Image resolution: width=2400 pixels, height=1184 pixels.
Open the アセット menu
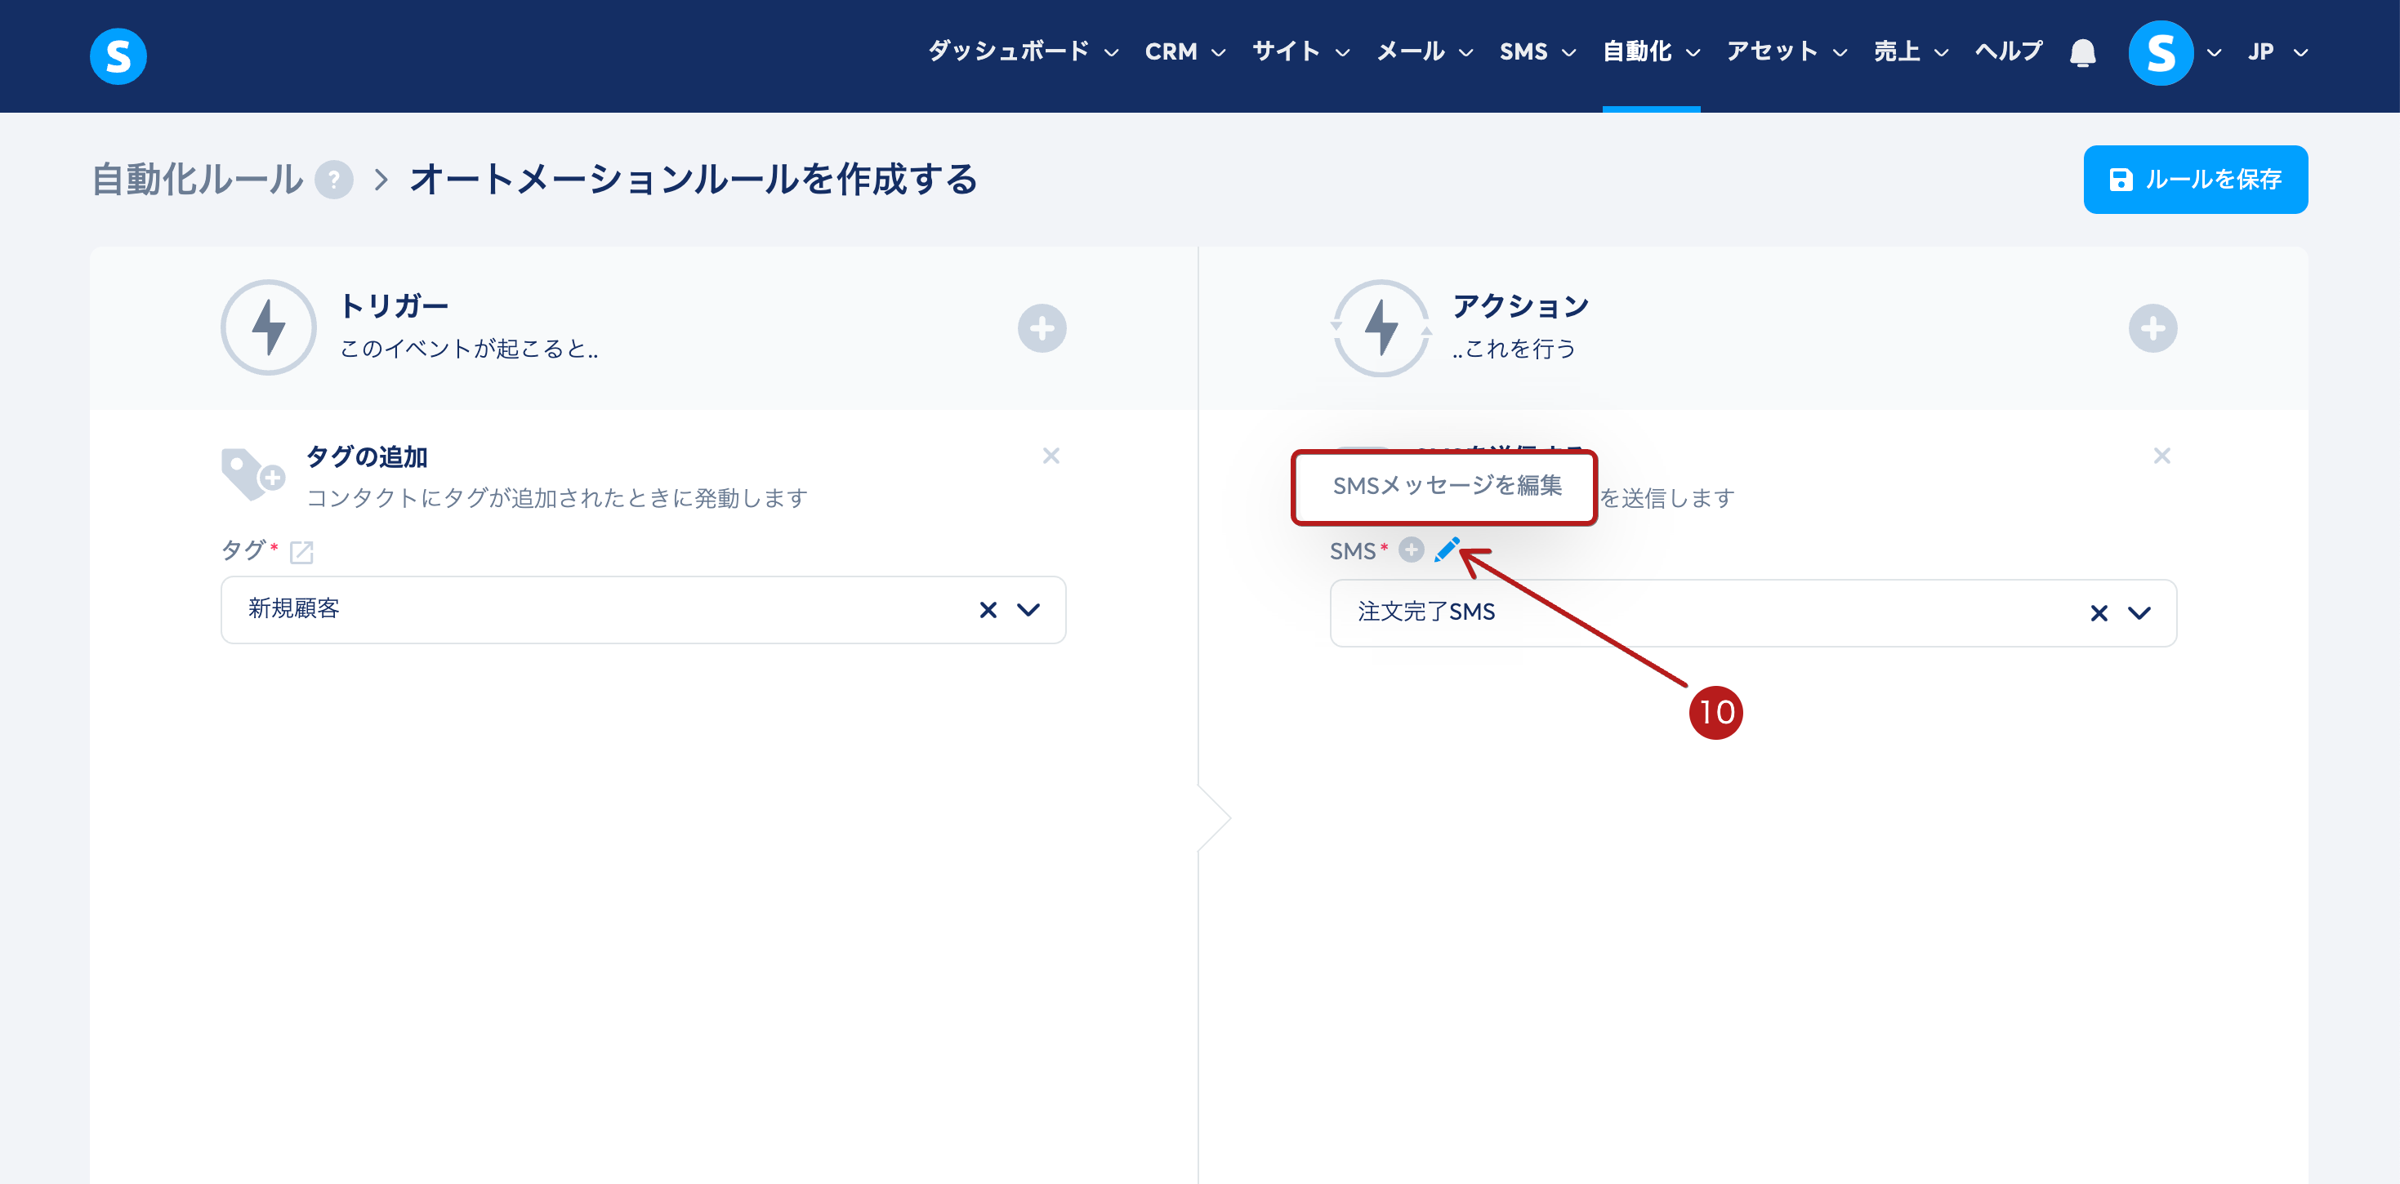(x=1786, y=52)
